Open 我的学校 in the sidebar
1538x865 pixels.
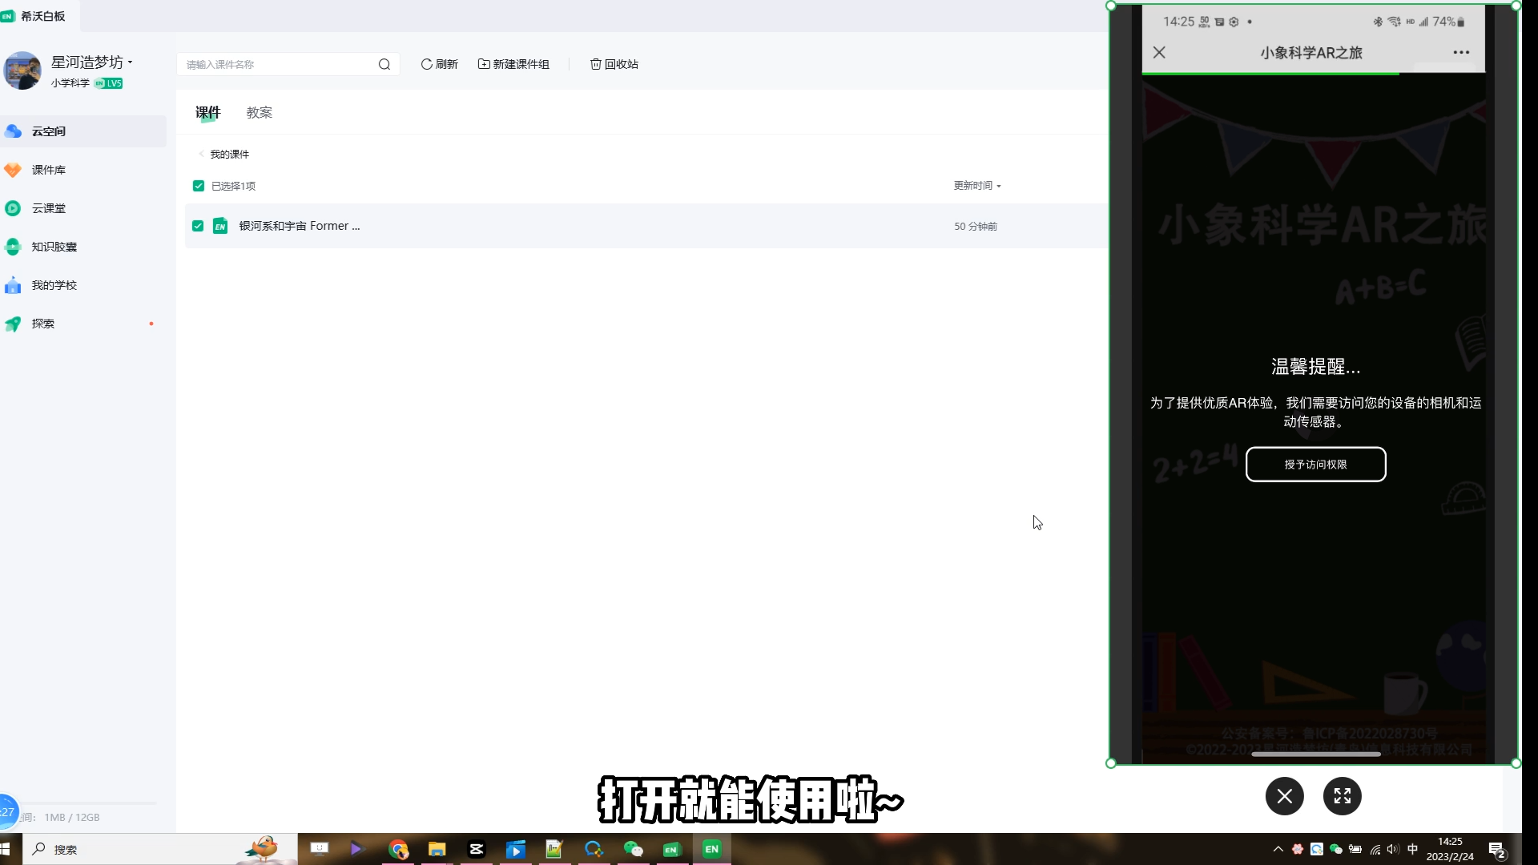pyautogui.click(x=54, y=285)
